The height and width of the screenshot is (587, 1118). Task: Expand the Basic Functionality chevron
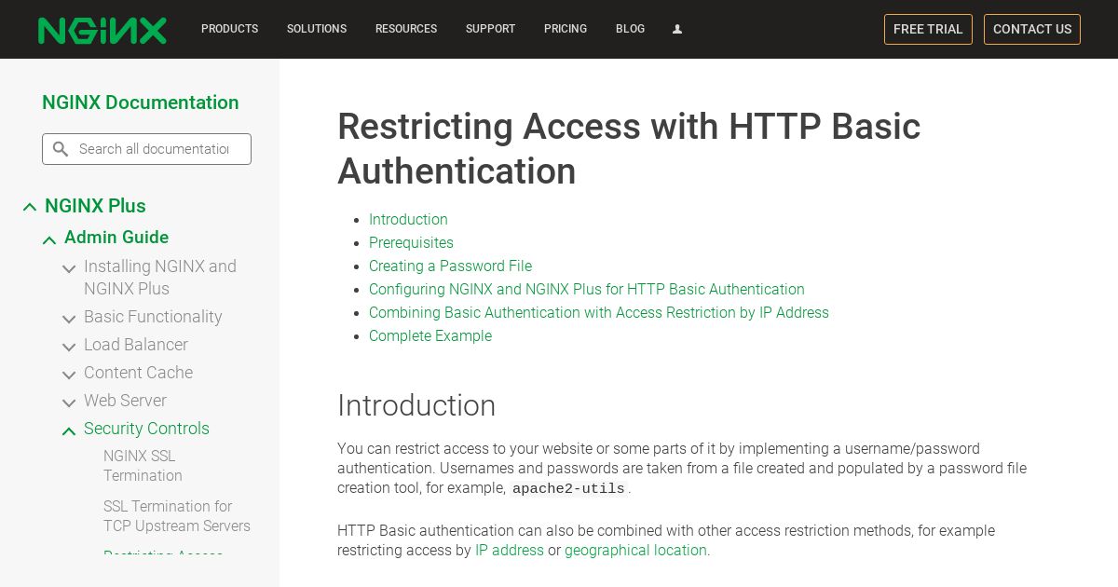pyautogui.click(x=69, y=319)
